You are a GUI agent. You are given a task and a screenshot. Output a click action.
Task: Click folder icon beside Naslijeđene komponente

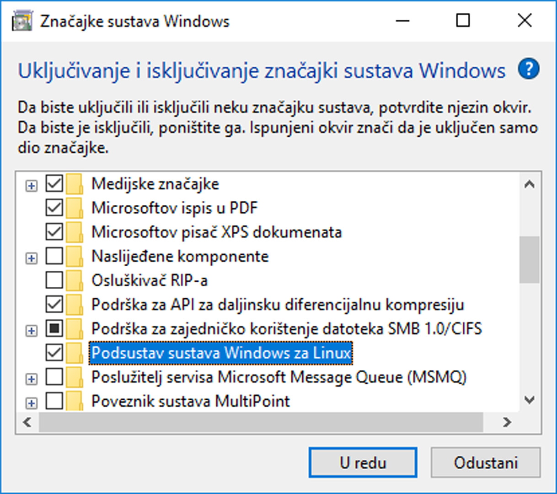tap(74, 257)
